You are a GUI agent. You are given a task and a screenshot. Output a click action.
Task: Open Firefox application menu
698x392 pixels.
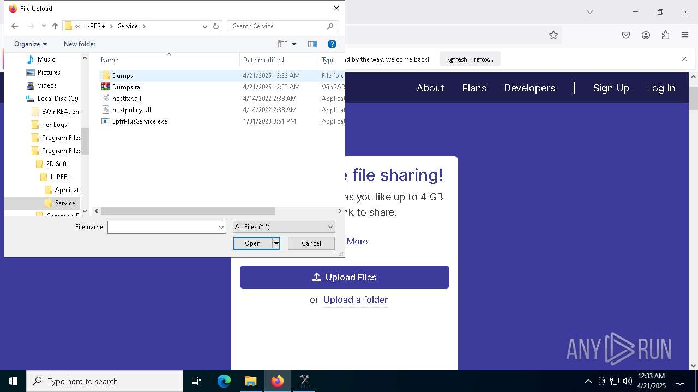click(x=685, y=35)
